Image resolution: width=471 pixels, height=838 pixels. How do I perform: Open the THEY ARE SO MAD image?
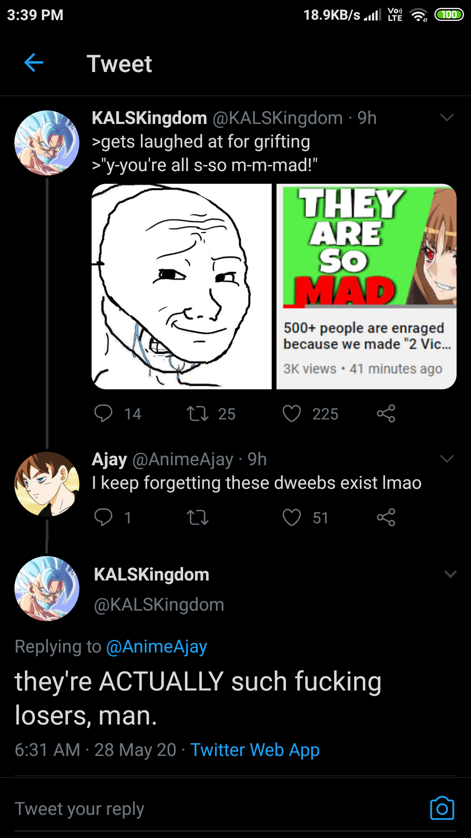pos(367,286)
